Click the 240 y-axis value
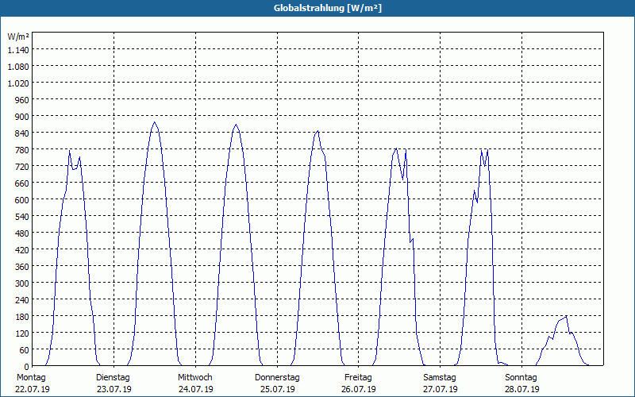This screenshot has width=635, height=397. coord(22,300)
